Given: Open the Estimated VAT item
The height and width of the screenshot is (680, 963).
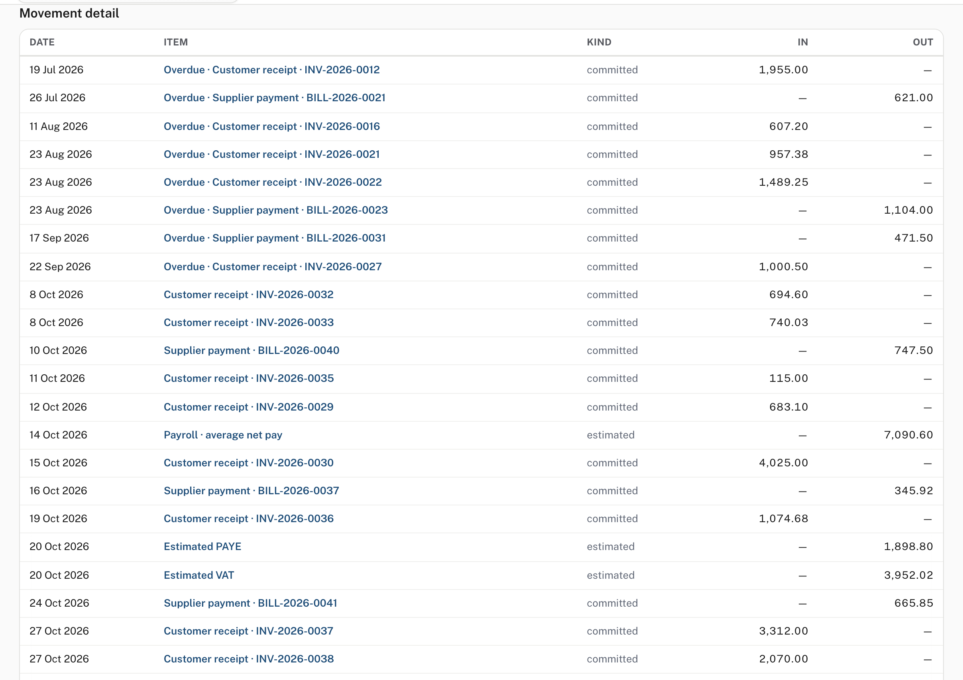Looking at the screenshot, I should [199, 575].
